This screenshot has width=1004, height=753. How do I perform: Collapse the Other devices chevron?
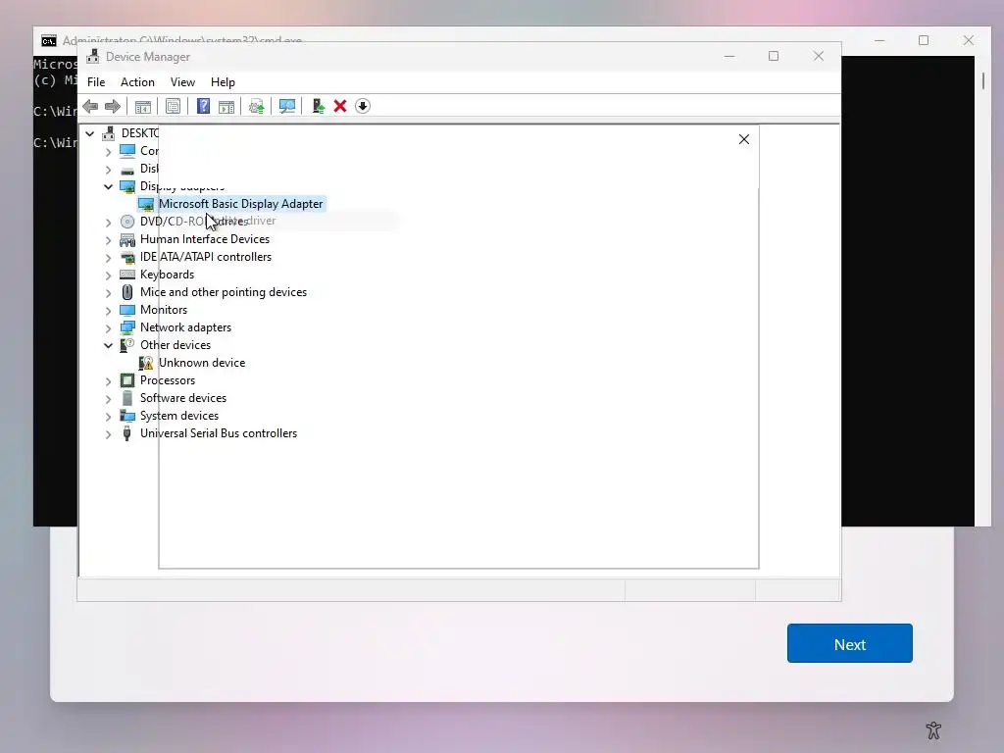tap(108, 345)
